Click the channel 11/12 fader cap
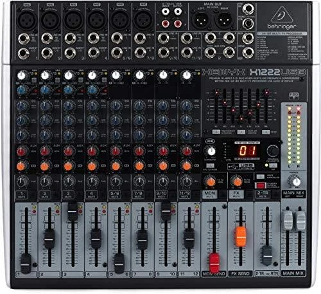 coord(189,239)
